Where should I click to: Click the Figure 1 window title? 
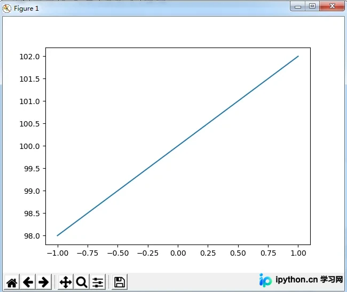tap(26, 9)
